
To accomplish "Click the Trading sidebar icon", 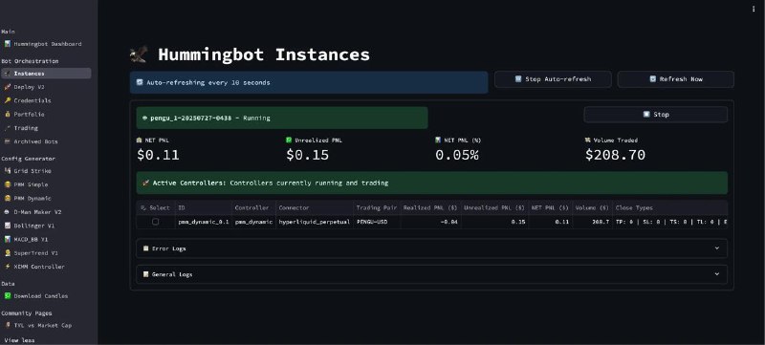I will pos(8,128).
